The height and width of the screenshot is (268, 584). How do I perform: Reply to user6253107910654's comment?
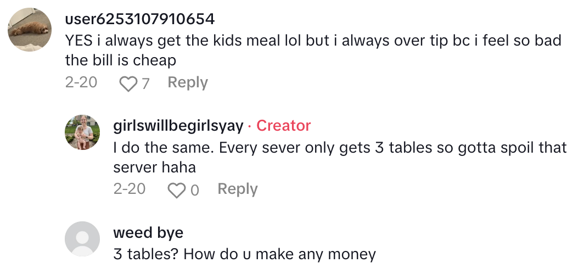(188, 82)
